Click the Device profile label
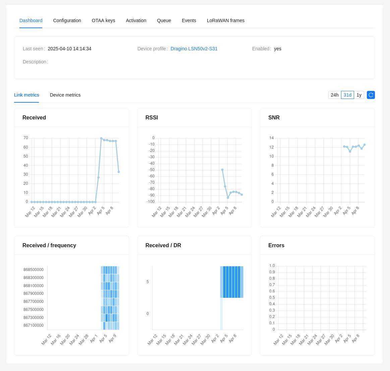 153,49
